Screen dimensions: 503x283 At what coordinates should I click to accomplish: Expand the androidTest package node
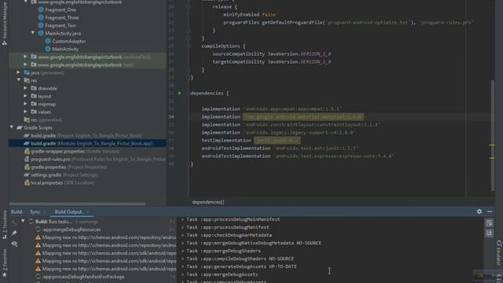point(25,57)
